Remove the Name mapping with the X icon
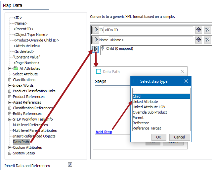The height and width of the screenshot is (171, 213). [x=207, y=40]
